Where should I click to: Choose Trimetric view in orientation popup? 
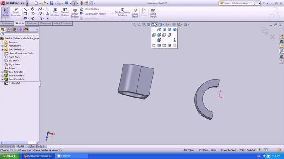coord(170,30)
